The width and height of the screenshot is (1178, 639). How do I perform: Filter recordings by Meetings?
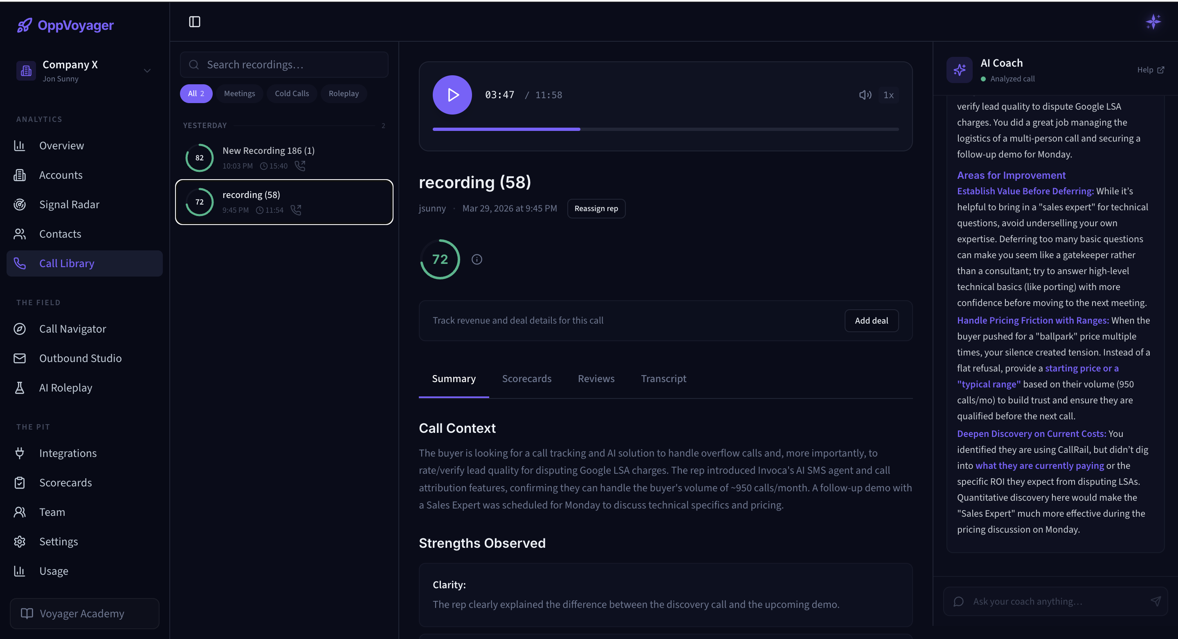click(239, 93)
